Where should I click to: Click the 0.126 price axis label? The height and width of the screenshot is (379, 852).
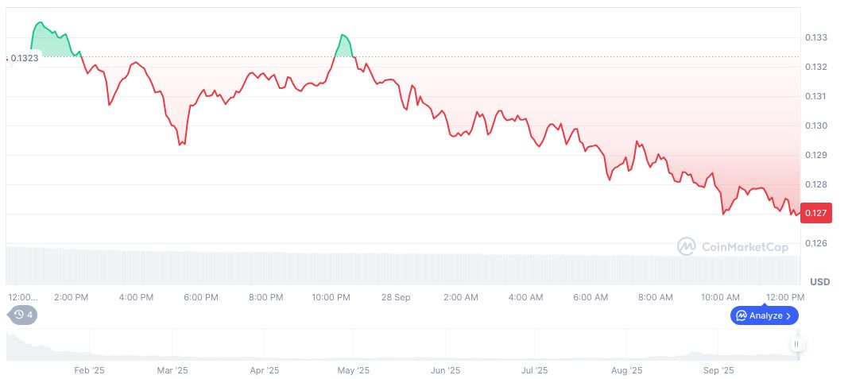click(x=816, y=243)
